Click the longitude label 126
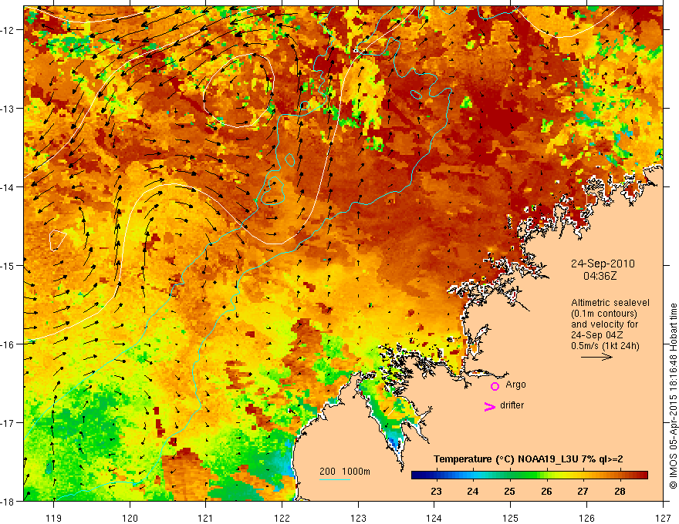 (x=586, y=518)
